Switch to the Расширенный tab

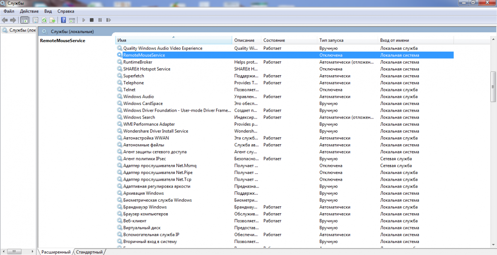coord(55,252)
